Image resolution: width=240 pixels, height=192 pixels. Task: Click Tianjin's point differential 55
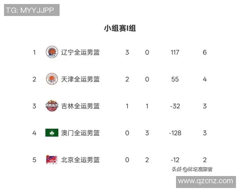click(175, 79)
